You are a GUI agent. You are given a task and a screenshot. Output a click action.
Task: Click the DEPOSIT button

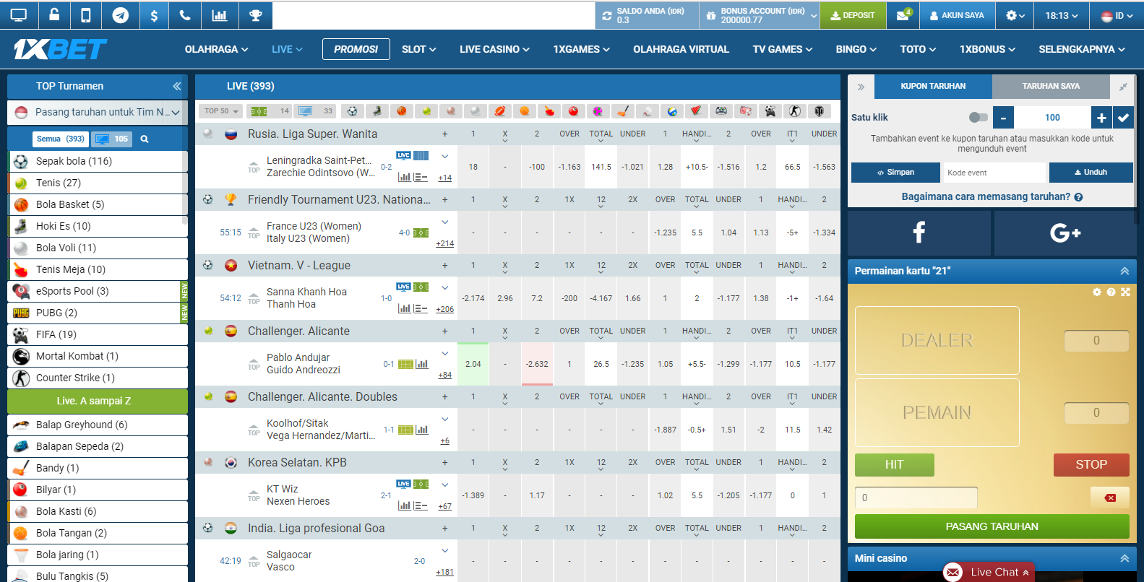(853, 15)
